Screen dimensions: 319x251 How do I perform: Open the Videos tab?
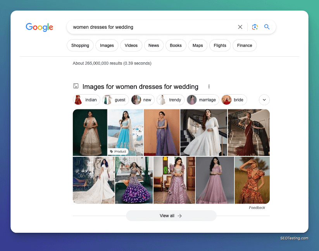point(131,45)
